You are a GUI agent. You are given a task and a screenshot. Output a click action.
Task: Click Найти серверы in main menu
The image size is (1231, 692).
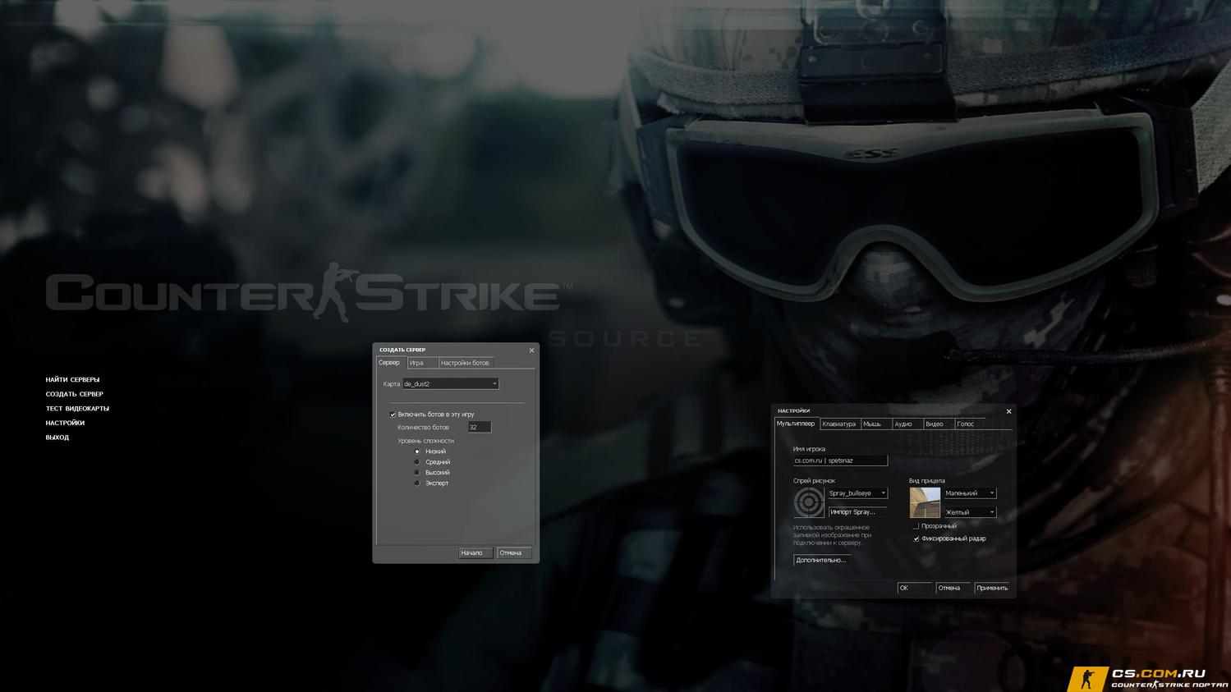pyautogui.click(x=72, y=380)
